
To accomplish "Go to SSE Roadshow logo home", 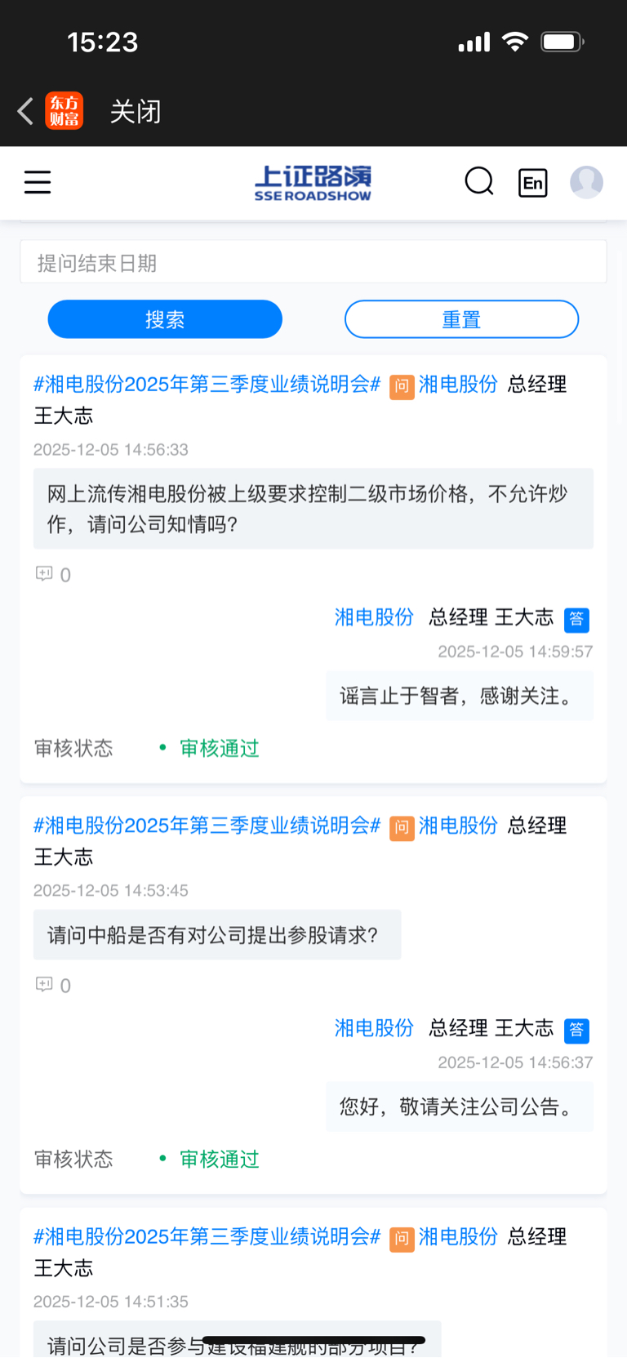I will click(313, 183).
